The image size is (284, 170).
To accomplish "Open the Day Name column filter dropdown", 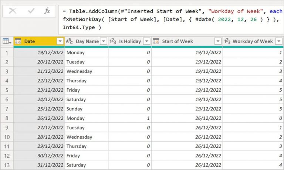I will pyautogui.click(x=104, y=41).
